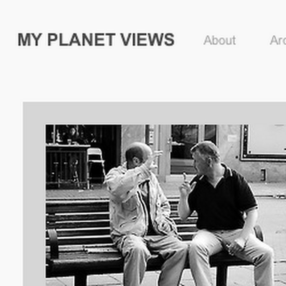Open the black-and-white bench photo
286x286 pixels.
pos(166,205)
